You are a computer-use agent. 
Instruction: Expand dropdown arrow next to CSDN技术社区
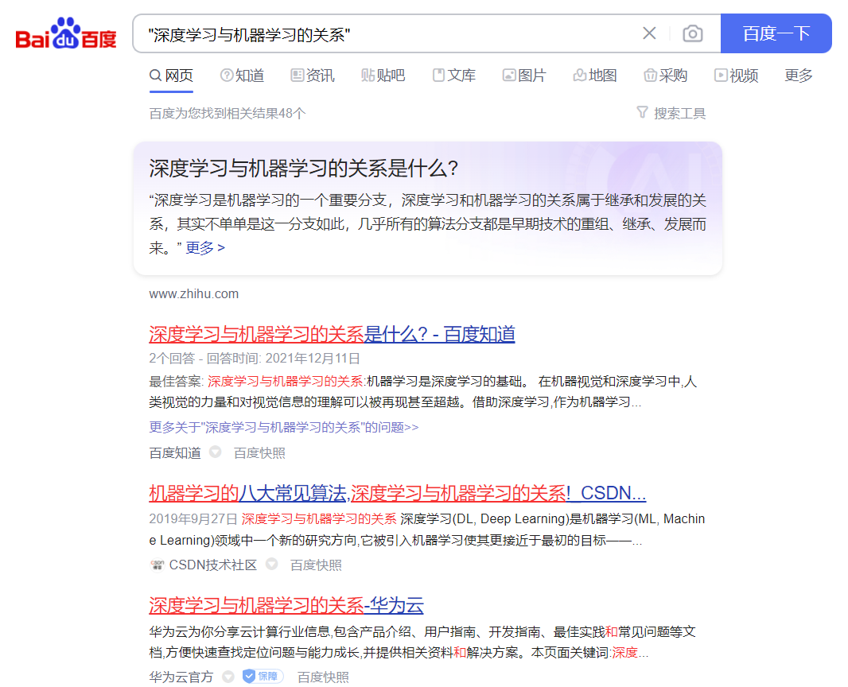pos(271,564)
